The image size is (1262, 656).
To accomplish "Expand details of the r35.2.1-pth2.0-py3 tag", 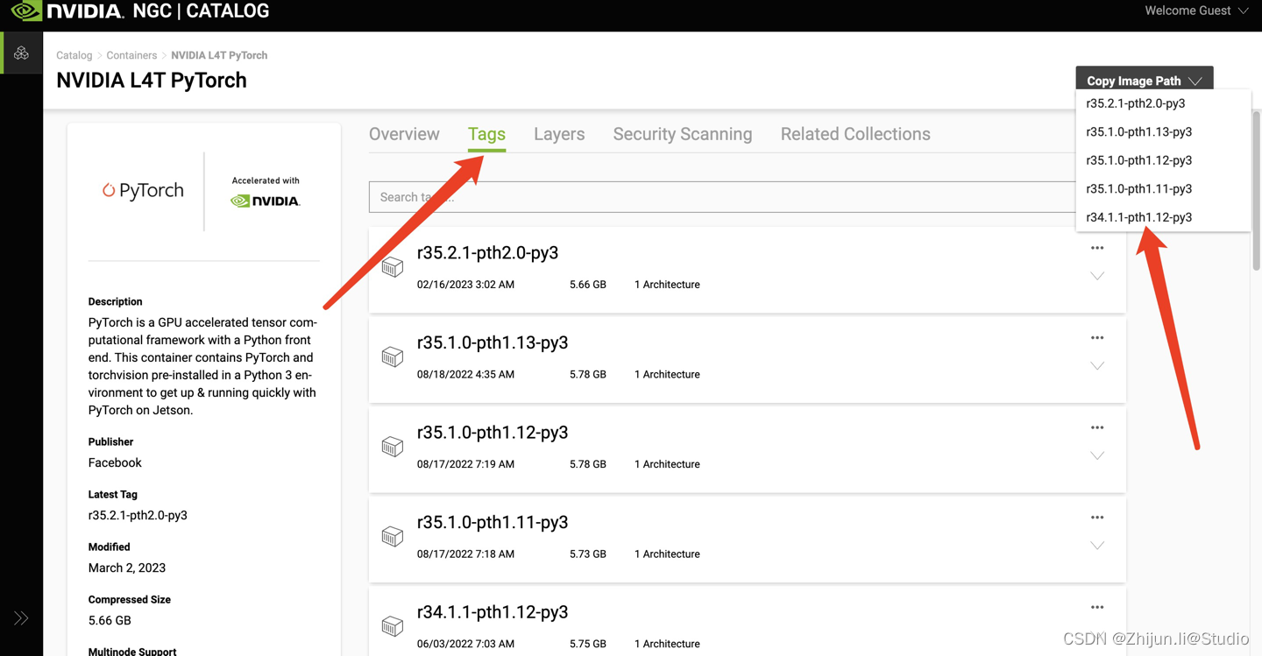I will [1097, 276].
